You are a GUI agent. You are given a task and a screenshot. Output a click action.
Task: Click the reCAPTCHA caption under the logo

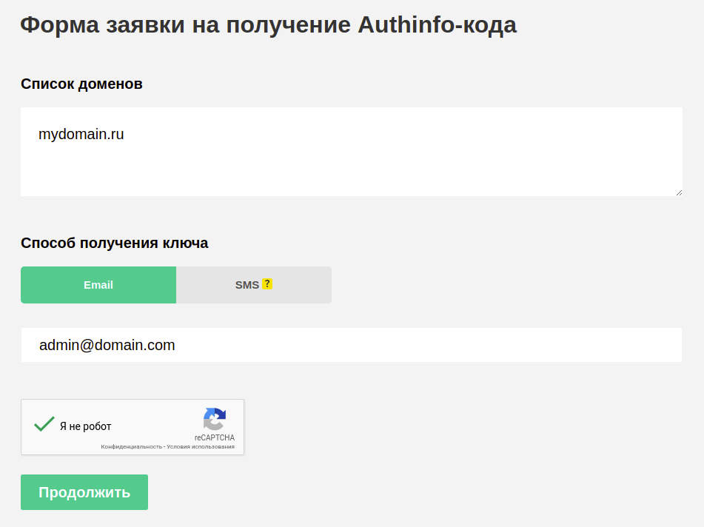215,437
